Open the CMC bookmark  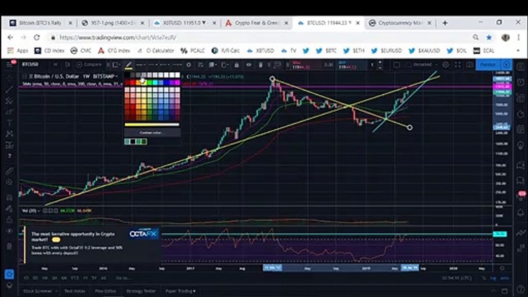[x=80, y=51]
